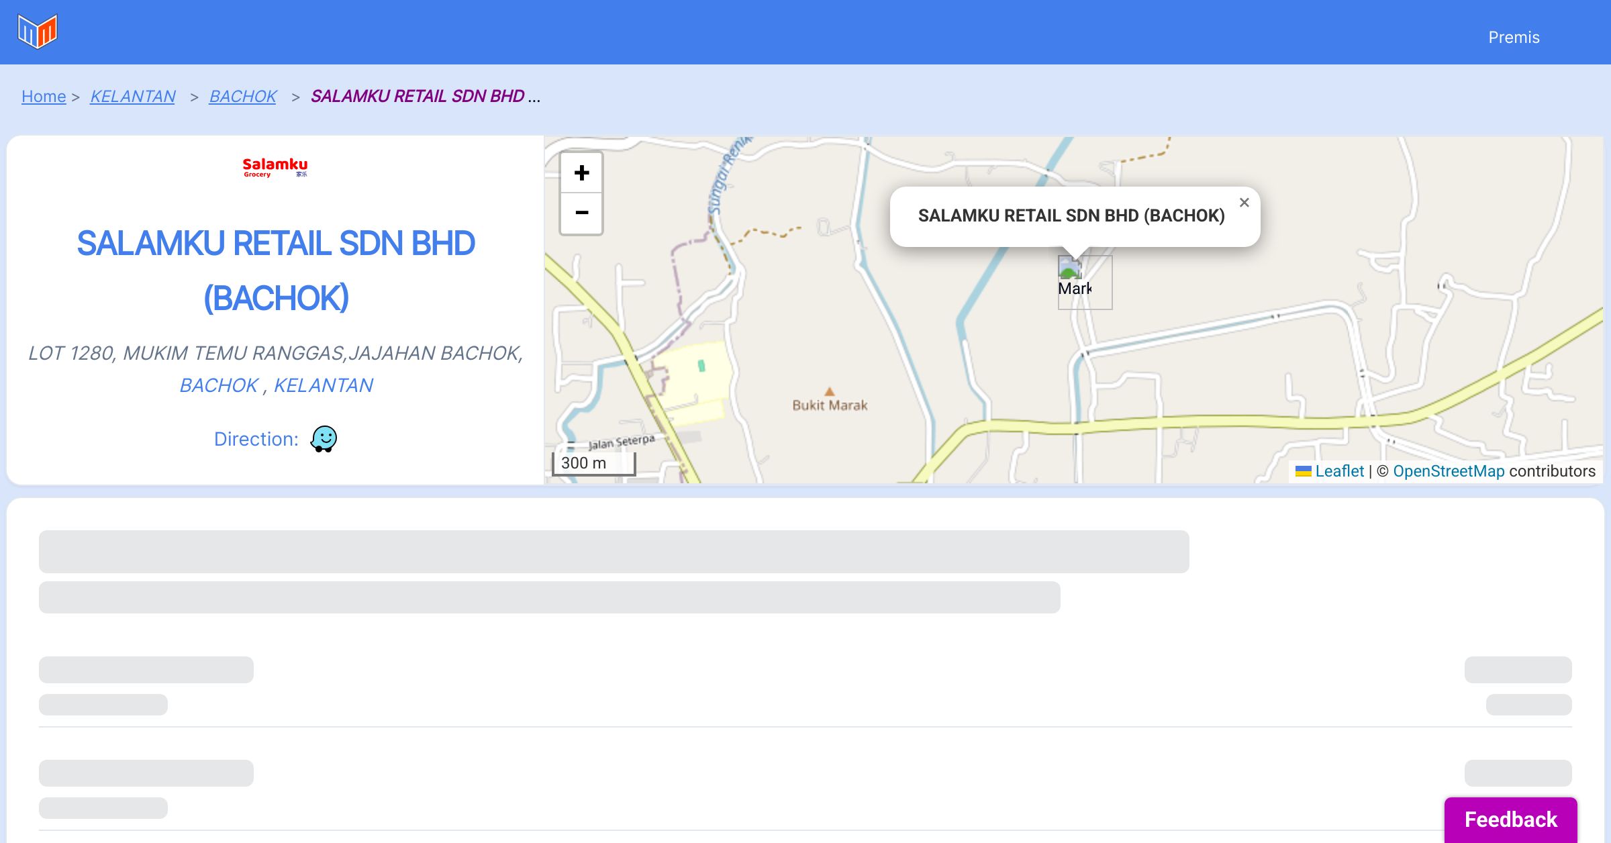Screen dimensions: 1611x843
Task: Click the Salamku Grocery logo
Action: coord(275,167)
